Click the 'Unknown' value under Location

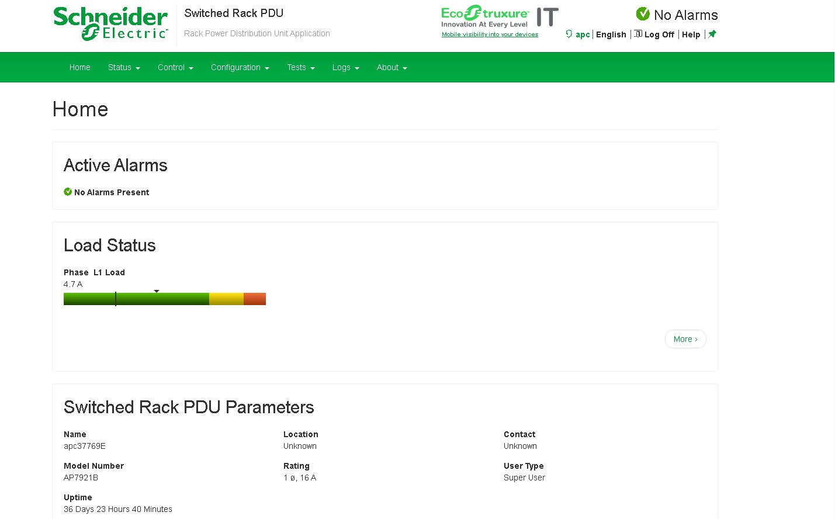click(x=300, y=446)
